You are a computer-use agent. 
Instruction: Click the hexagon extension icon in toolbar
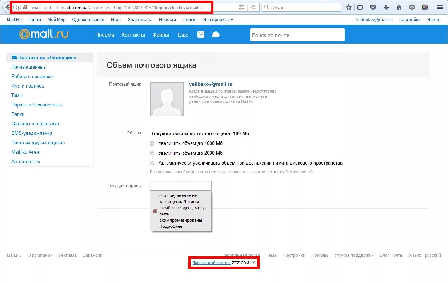(412, 7)
